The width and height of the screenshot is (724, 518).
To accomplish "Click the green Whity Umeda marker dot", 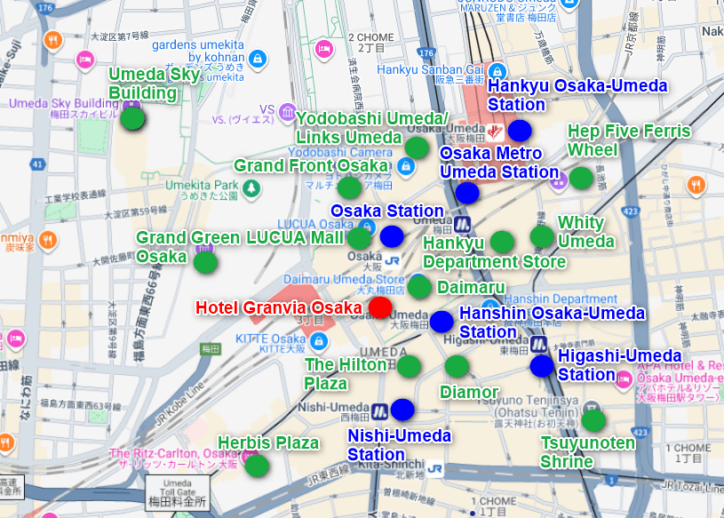I will pos(542,236).
